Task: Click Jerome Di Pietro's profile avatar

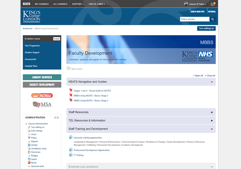Action: [x=186, y=4]
